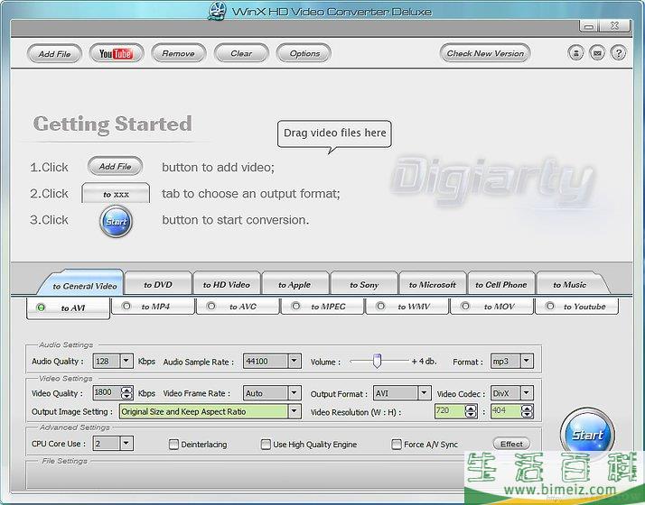645x505 pixels.
Task: Select the to Youtube radio option
Action: (550, 307)
